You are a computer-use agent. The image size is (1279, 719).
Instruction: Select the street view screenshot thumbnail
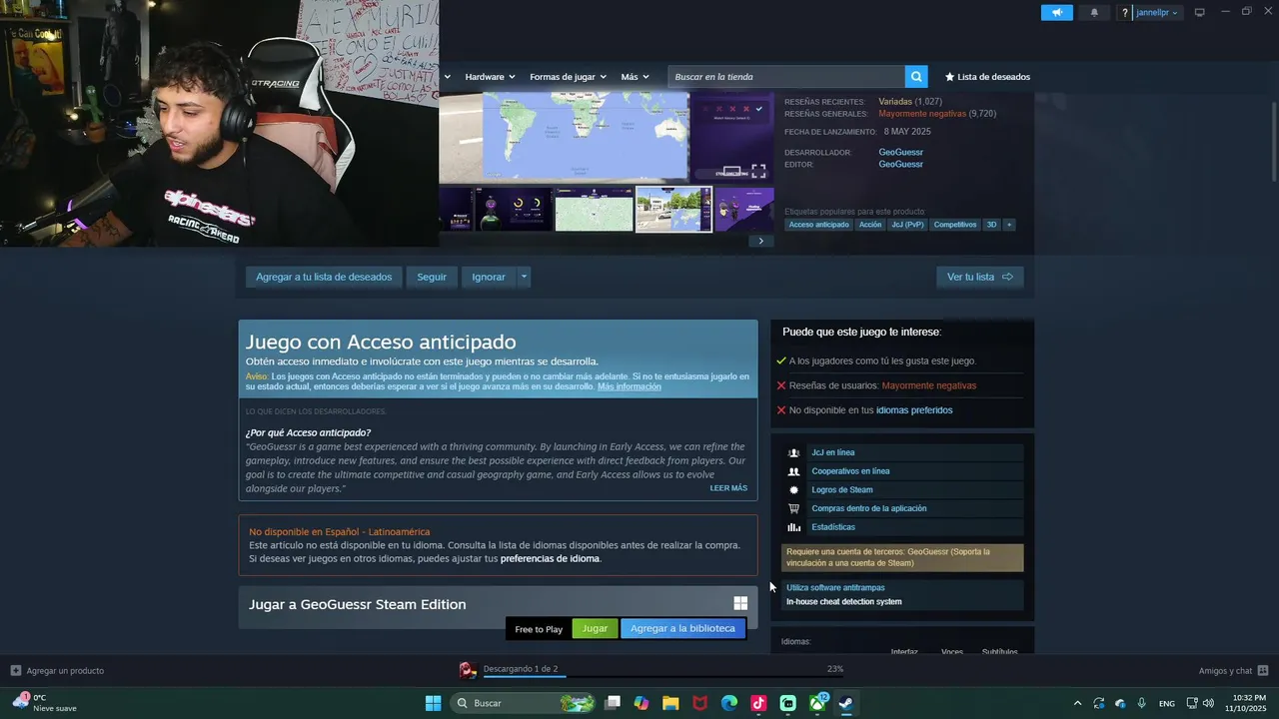coord(673,209)
